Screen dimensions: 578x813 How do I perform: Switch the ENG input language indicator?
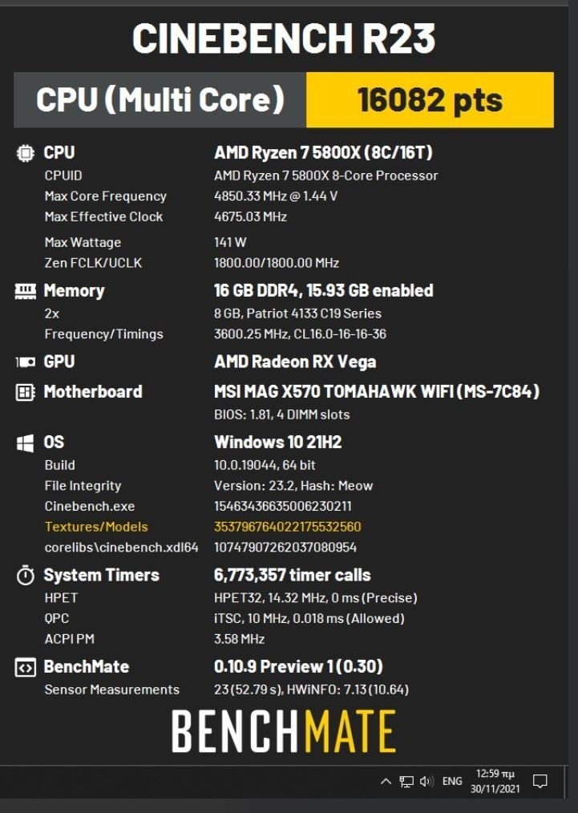pyautogui.click(x=452, y=781)
